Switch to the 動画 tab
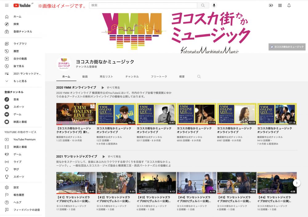308x217 pixels. point(85,76)
